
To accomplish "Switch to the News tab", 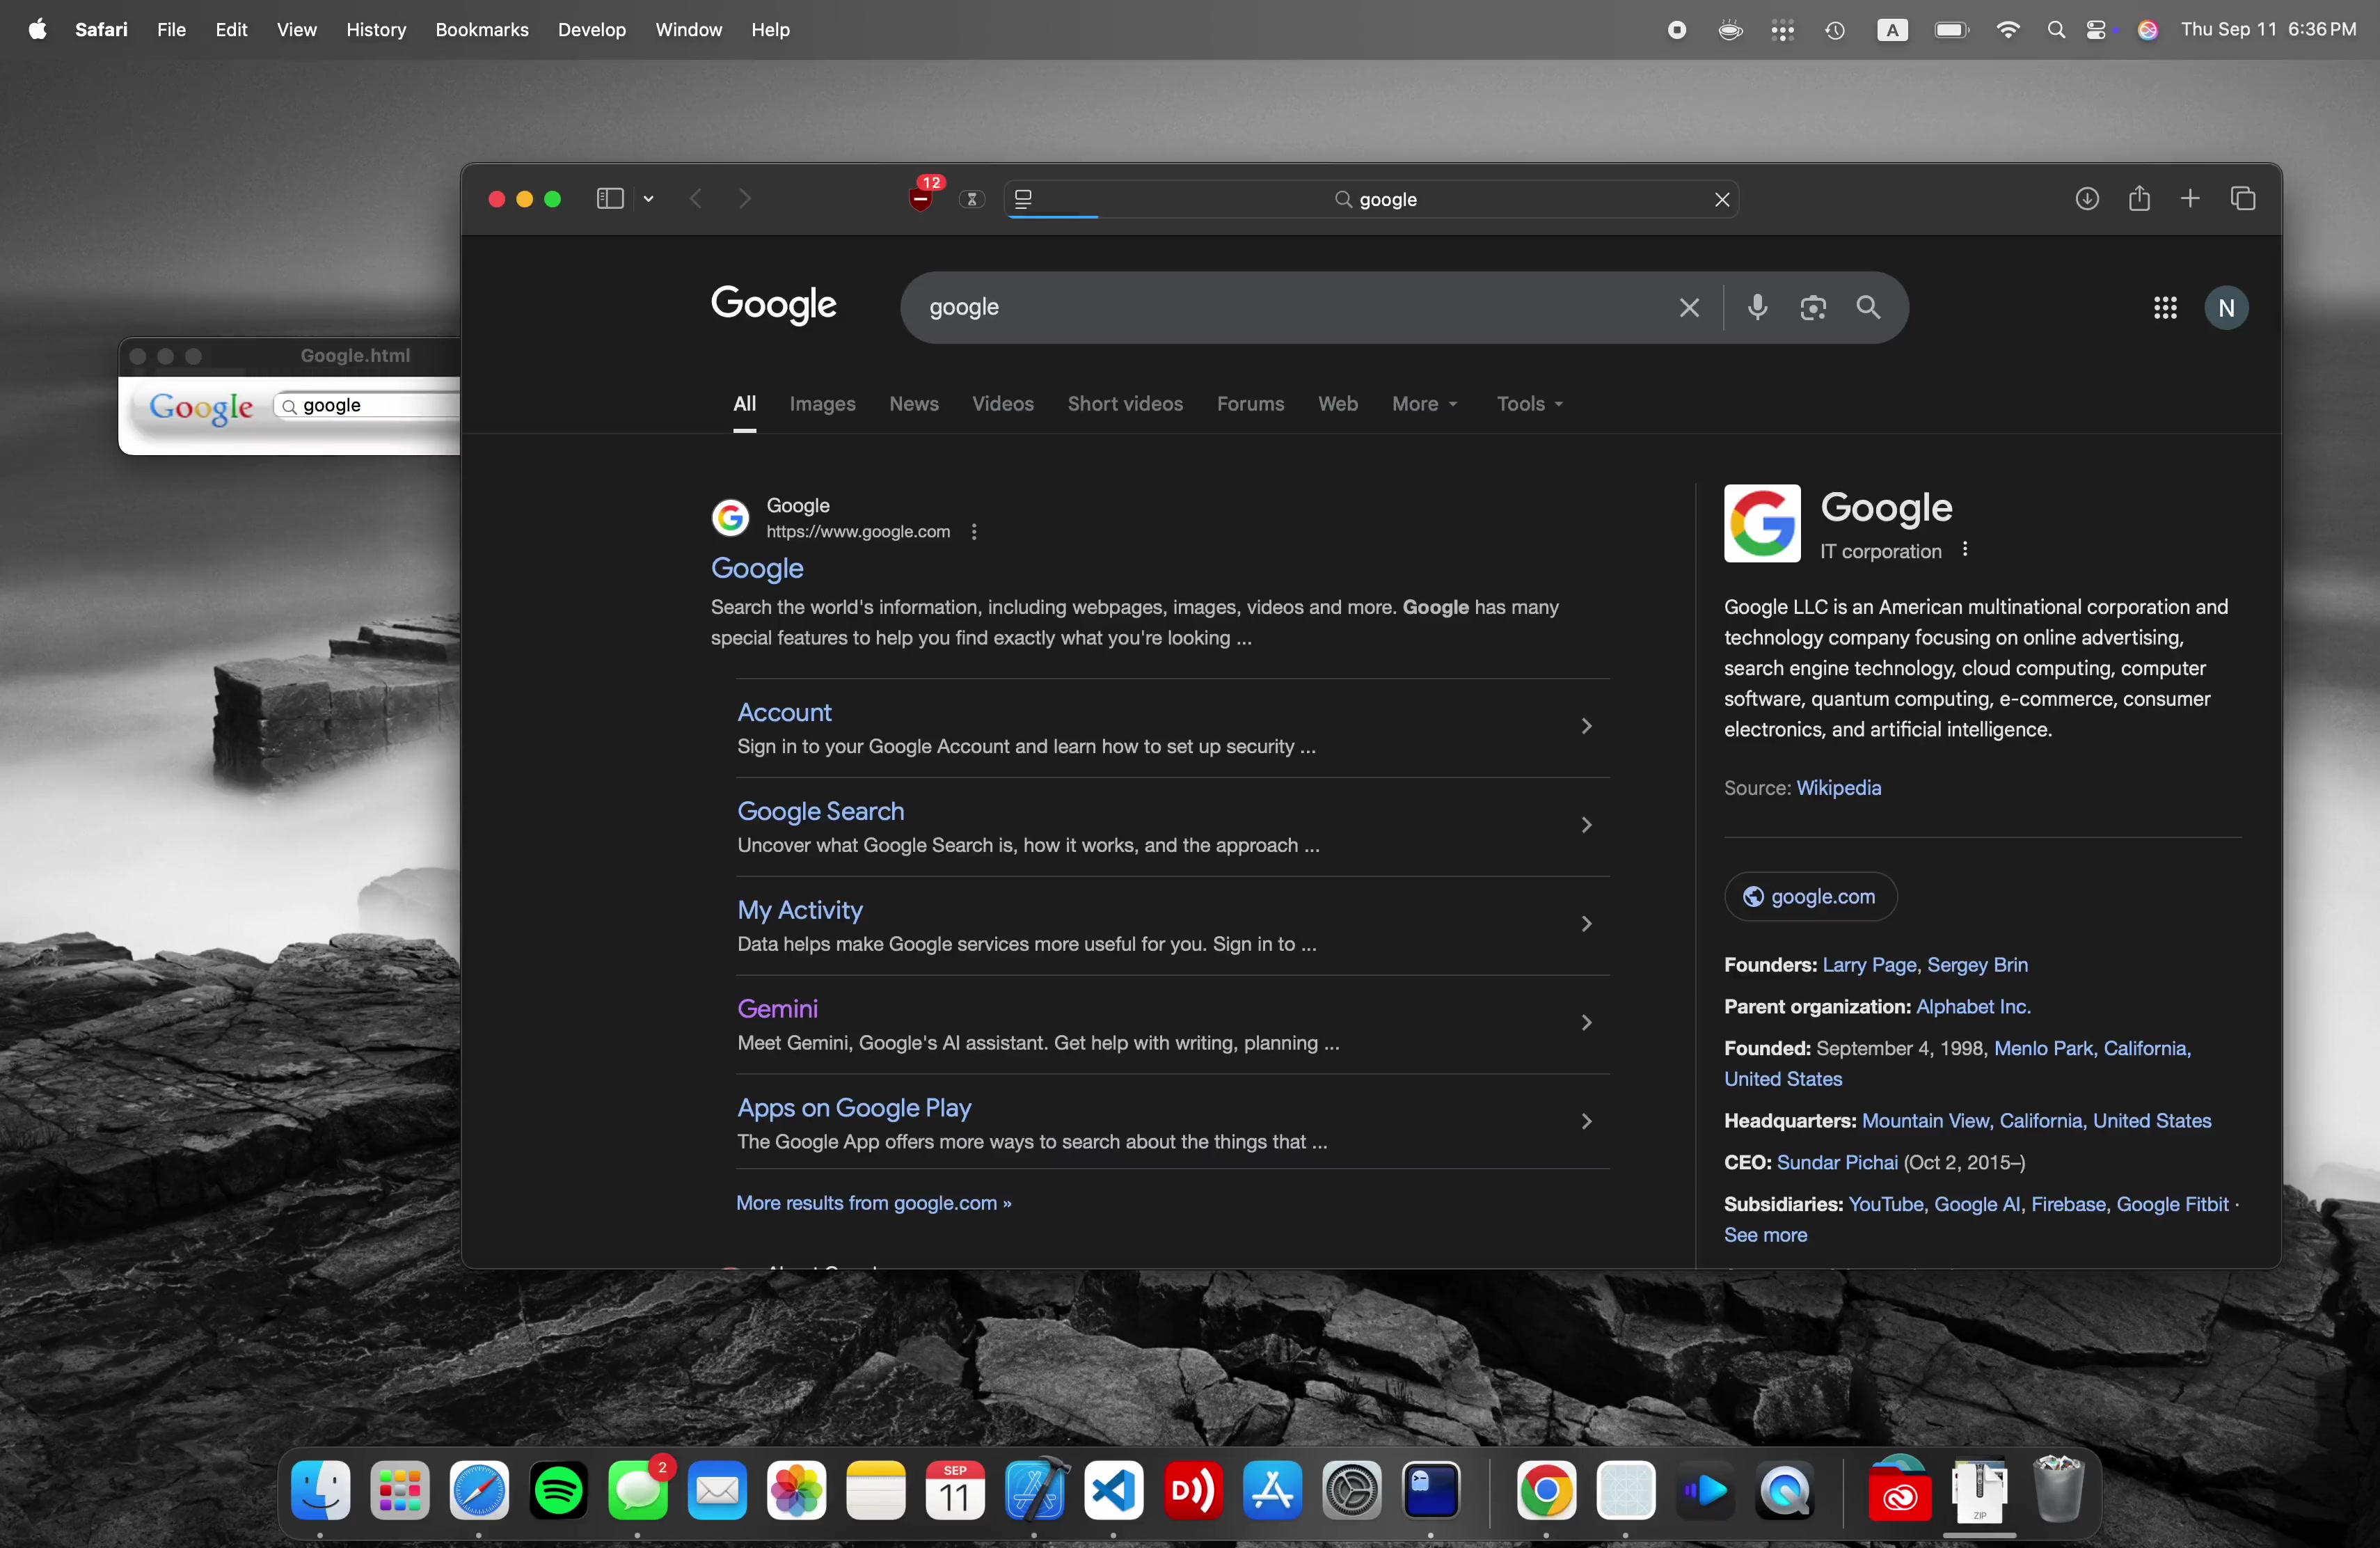I will 914,404.
